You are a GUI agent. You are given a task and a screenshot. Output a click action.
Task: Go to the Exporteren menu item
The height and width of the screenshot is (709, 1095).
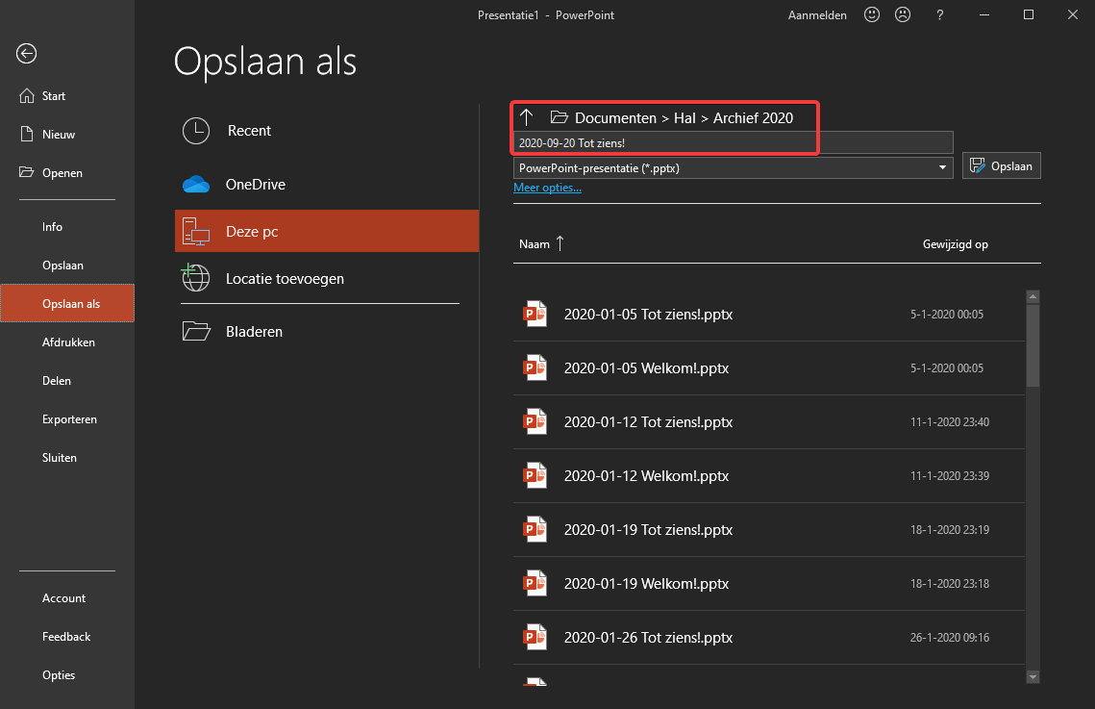(67, 419)
